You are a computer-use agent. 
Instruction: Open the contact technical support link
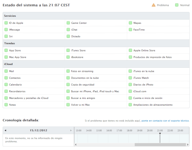(x=165, y=120)
